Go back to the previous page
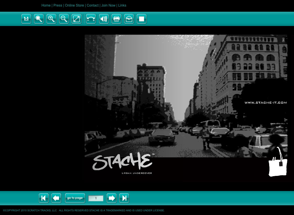This screenshot has width=294, height=215. click(56, 198)
